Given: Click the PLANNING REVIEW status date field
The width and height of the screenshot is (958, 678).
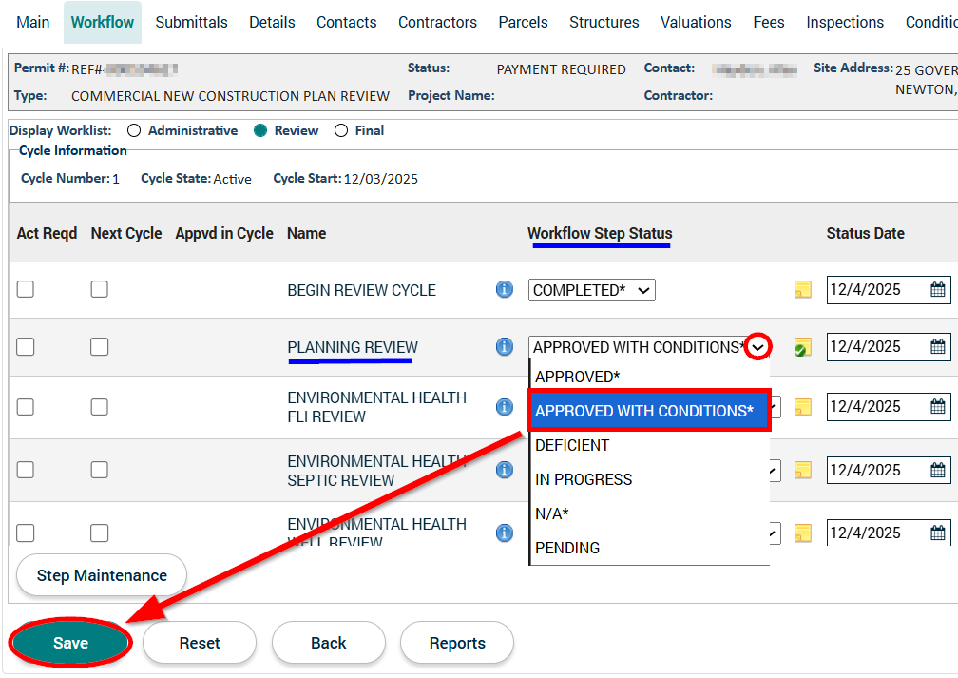Looking at the screenshot, I should point(874,347).
